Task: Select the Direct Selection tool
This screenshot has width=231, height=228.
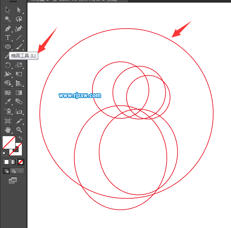Action: click(x=19, y=10)
